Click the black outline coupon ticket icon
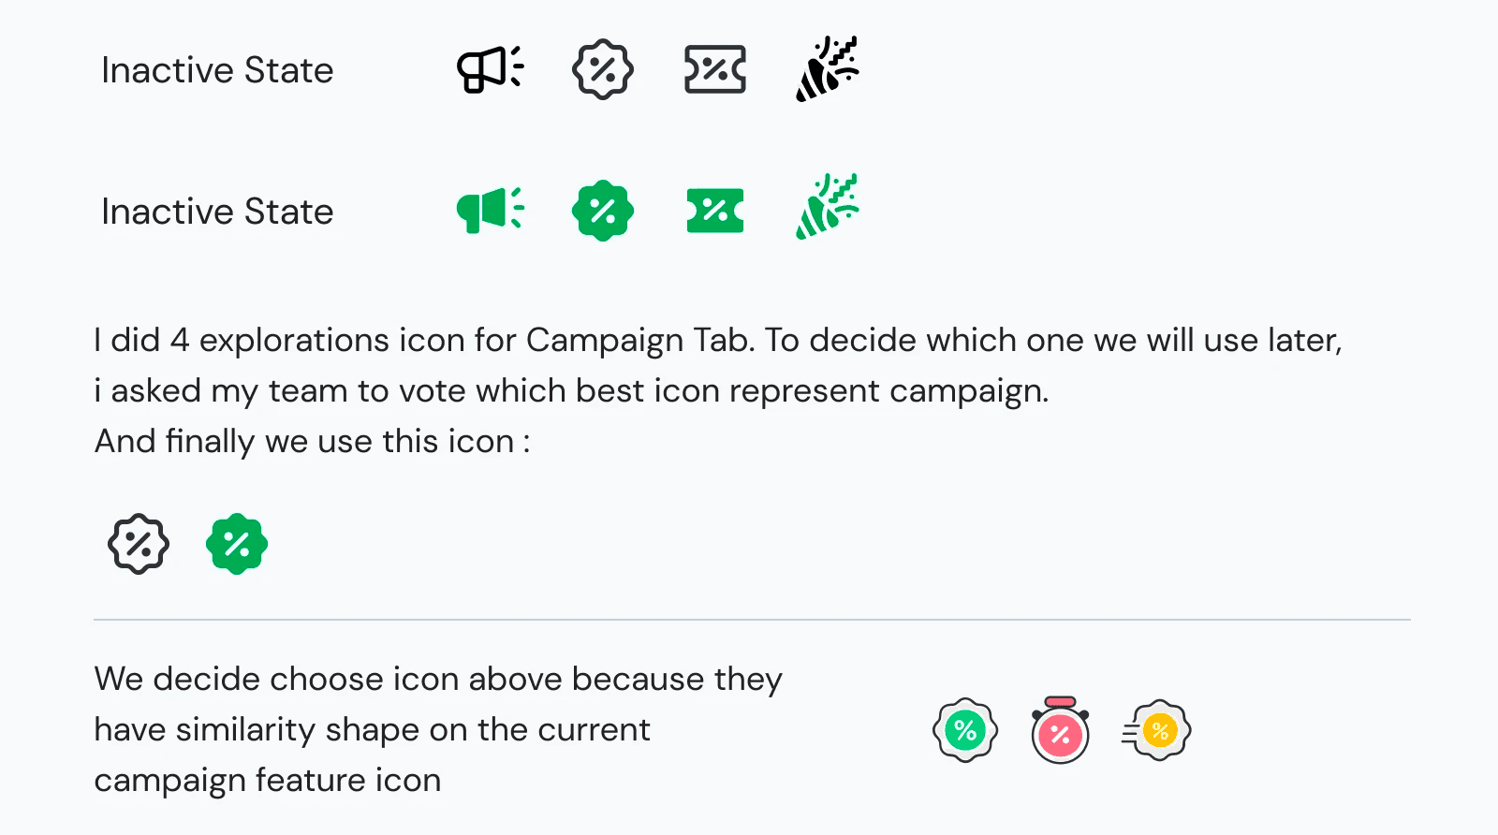 coord(714,69)
